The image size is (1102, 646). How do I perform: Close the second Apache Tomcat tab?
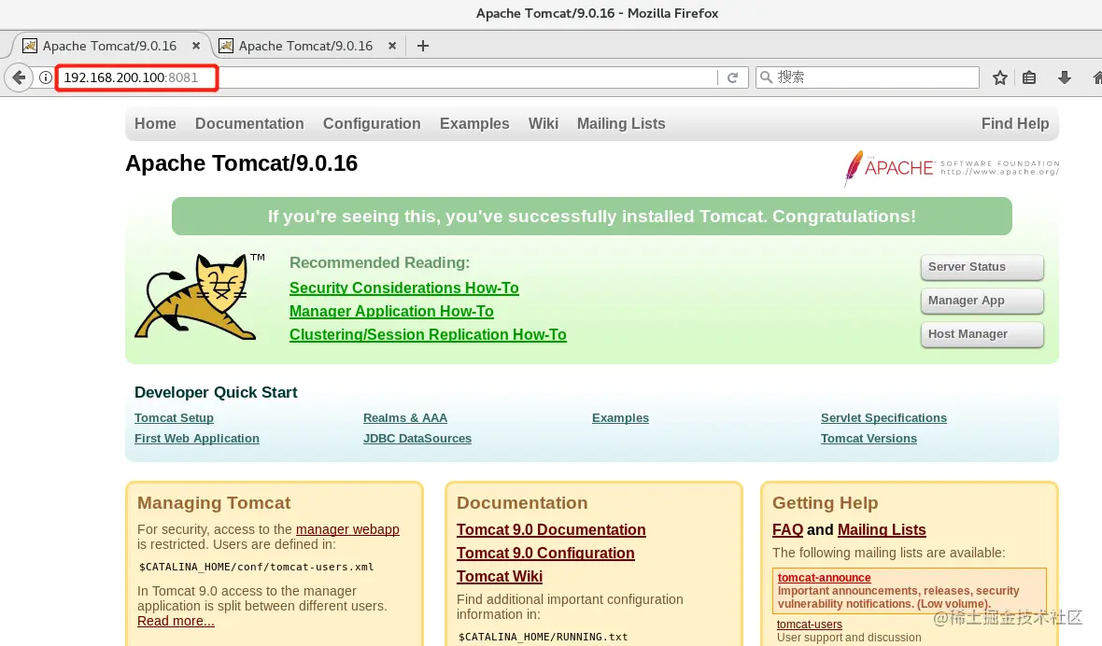pos(392,46)
